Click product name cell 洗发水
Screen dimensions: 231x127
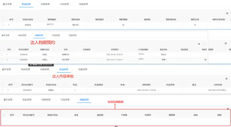[163, 54]
